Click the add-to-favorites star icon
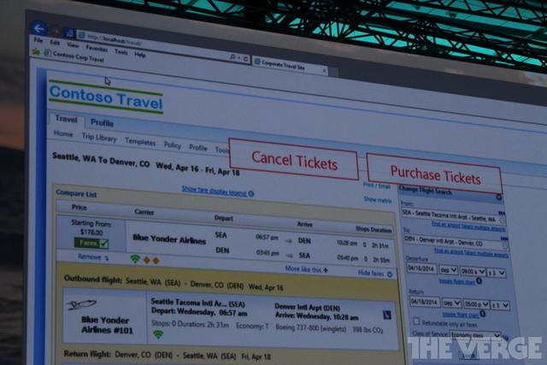The width and height of the screenshot is (547, 365). [36, 51]
